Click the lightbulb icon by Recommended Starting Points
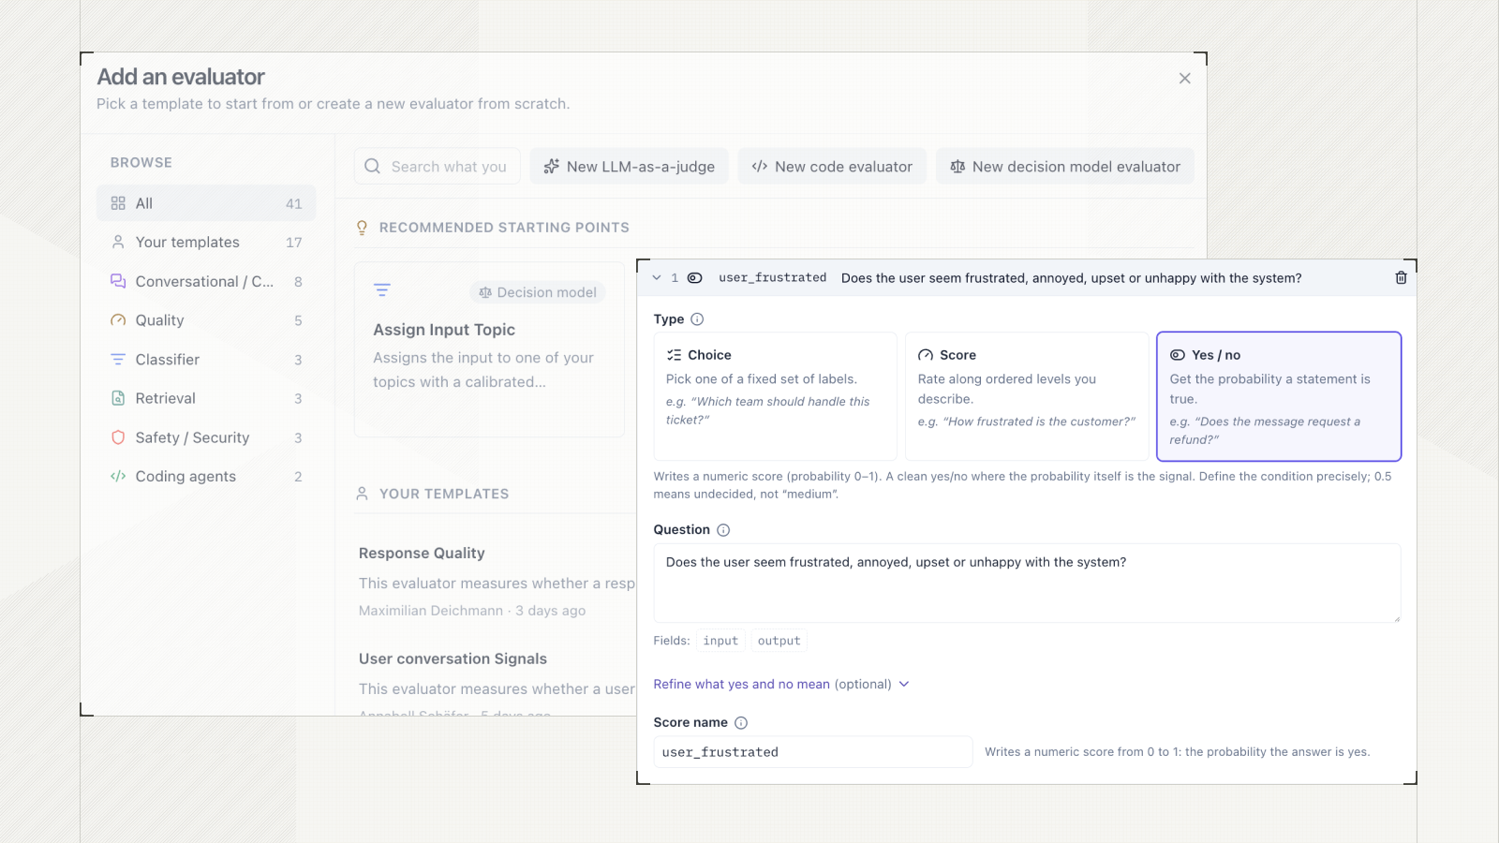The width and height of the screenshot is (1499, 843). [x=363, y=228]
